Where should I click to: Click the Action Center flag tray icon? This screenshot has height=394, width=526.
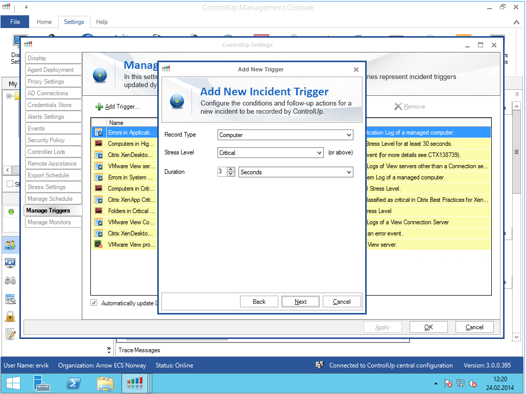[448, 384]
